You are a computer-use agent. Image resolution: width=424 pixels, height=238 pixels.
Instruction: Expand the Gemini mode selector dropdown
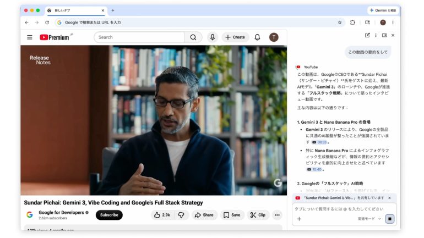click(369, 219)
